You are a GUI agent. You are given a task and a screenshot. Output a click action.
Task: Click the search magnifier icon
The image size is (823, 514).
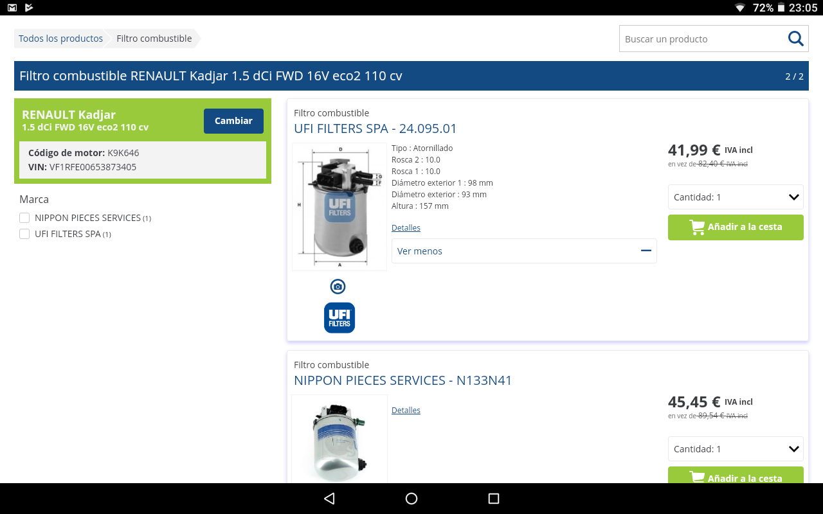(x=795, y=39)
